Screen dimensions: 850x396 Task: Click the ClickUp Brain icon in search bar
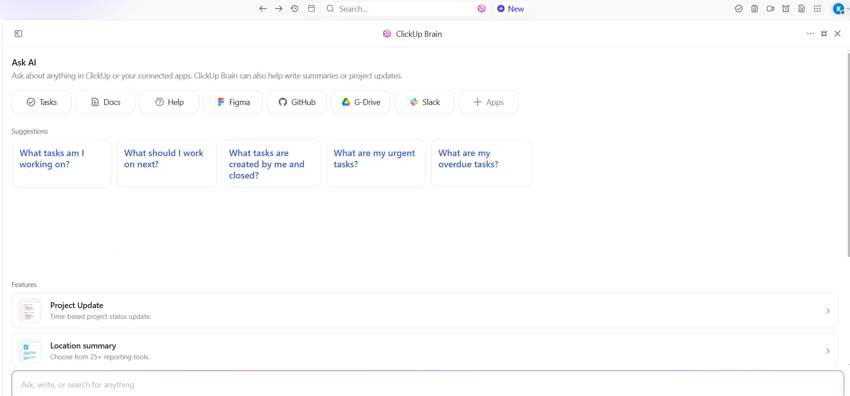(x=482, y=9)
